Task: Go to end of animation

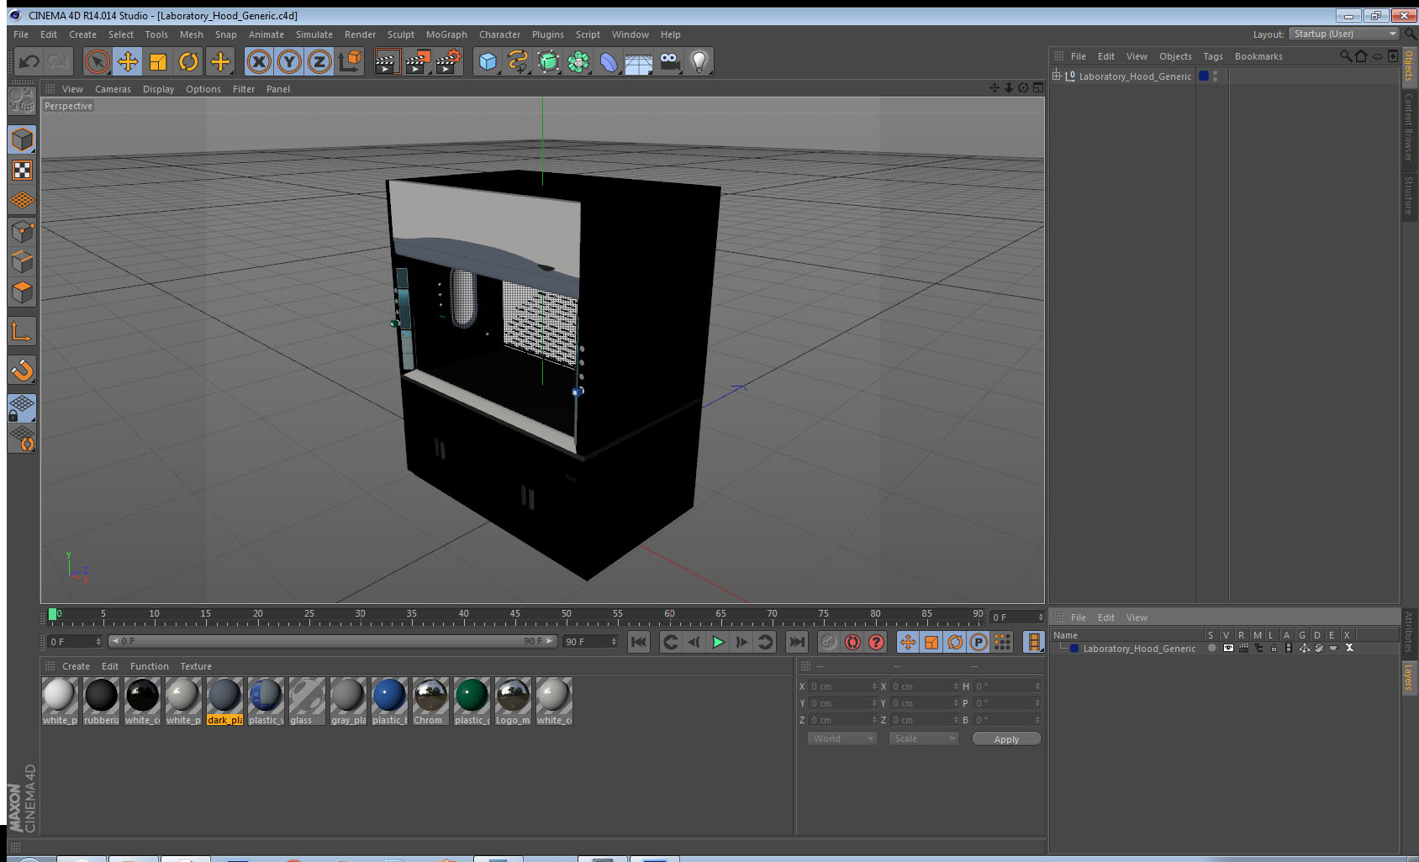Action: pyautogui.click(x=796, y=642)
